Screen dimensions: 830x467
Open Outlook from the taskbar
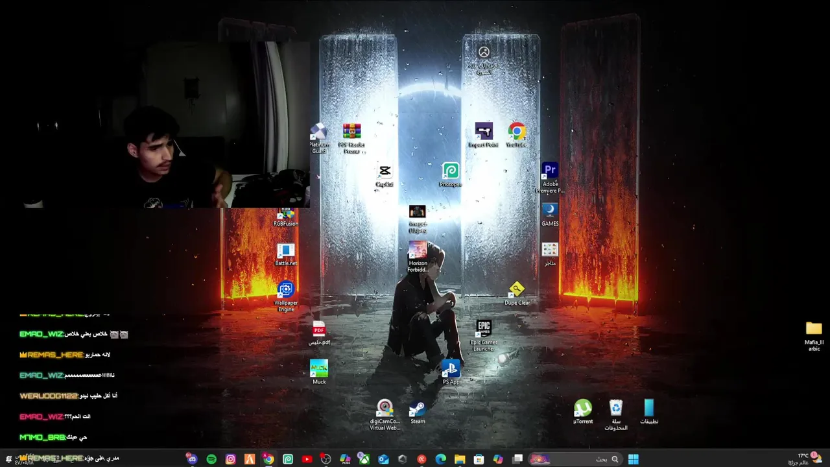point(383,459)
